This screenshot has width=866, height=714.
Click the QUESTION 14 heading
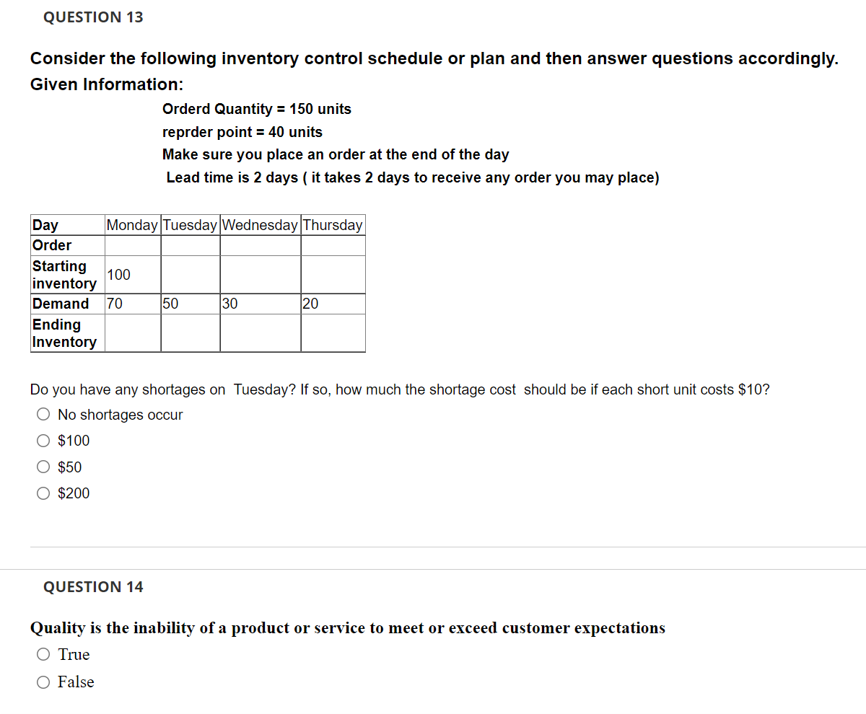[x=93, y=586]
